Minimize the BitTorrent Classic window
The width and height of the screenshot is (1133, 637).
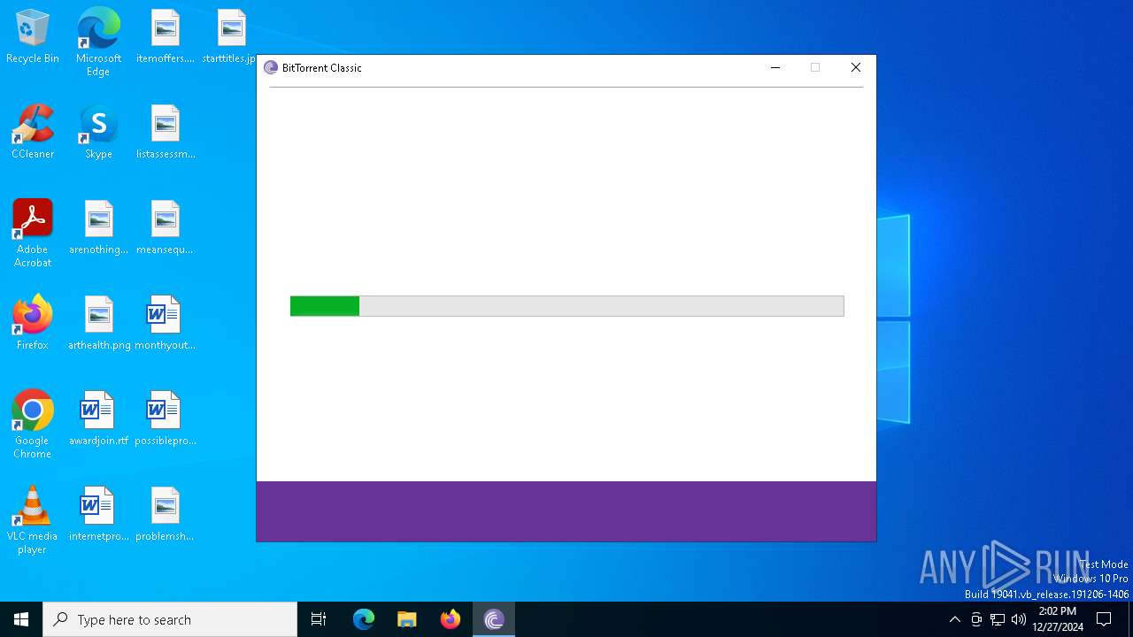pos(775,67)
